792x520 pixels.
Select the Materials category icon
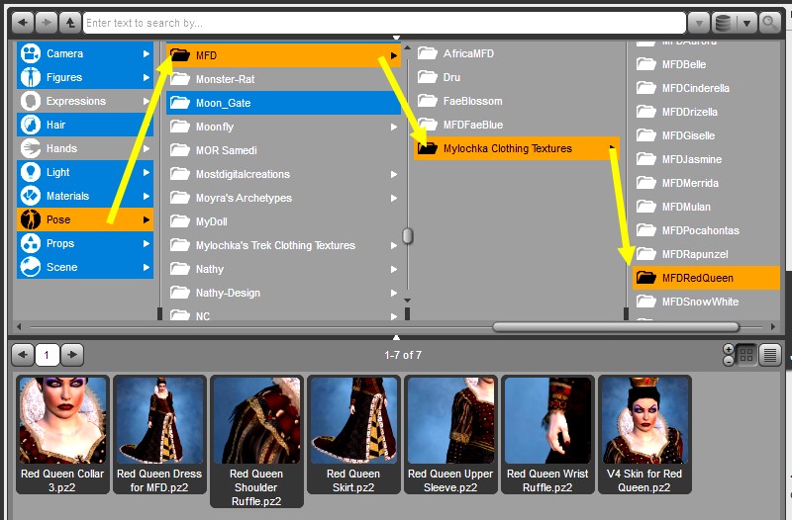point(31,196)
